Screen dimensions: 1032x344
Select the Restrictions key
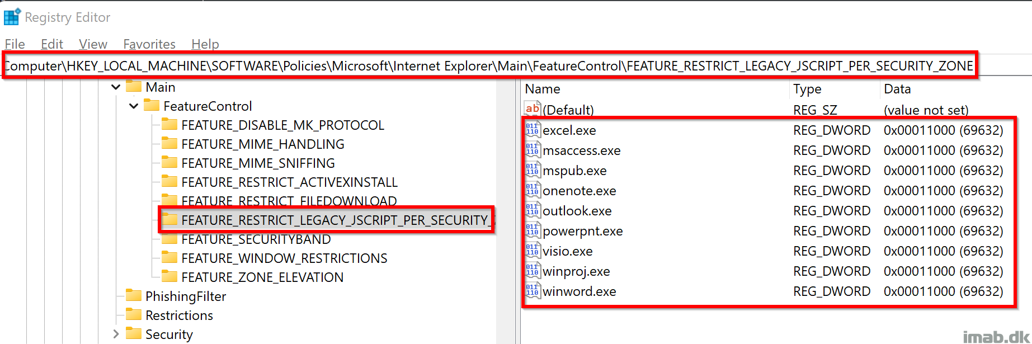[x=179, y=315]
